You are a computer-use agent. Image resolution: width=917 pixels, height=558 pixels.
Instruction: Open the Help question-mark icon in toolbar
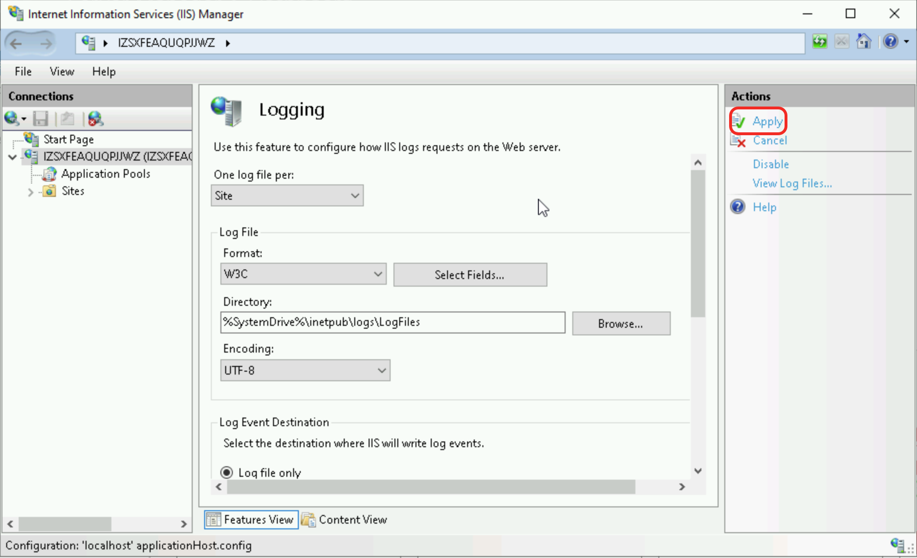click(890, 42)
